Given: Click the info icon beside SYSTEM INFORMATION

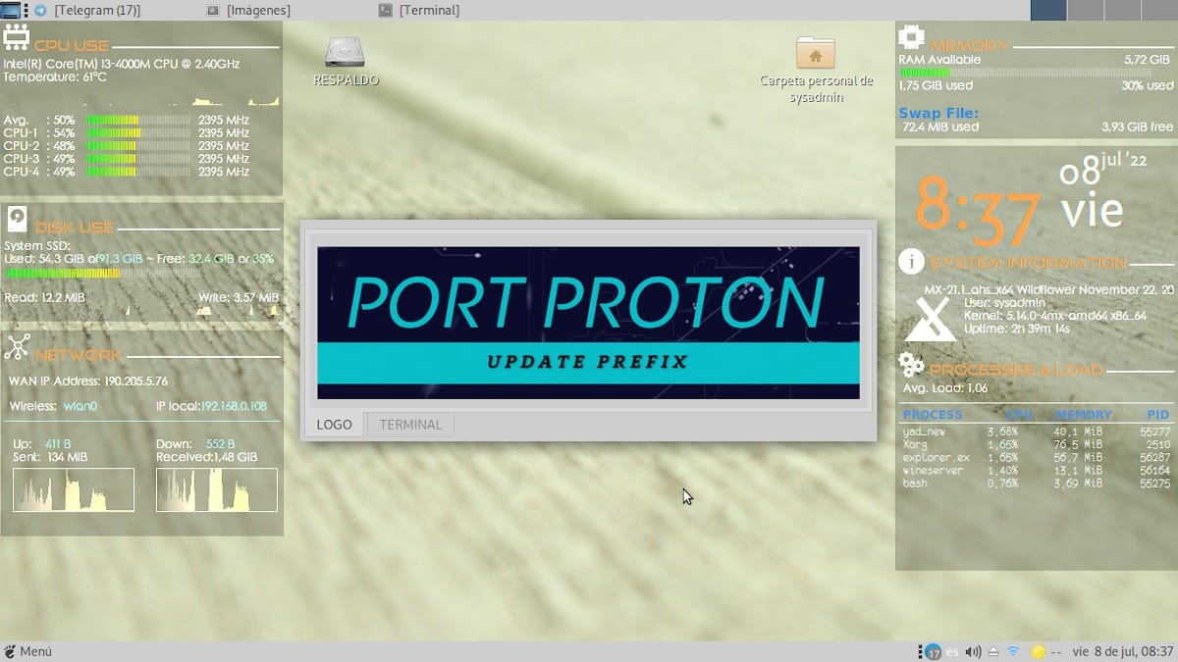Looking at the screenshot, I should click(912, 262).
